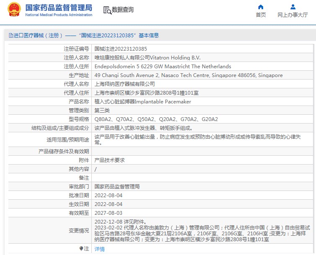Click 国家药品监督管理局 site title
The image size is (316, 255).
59,8
